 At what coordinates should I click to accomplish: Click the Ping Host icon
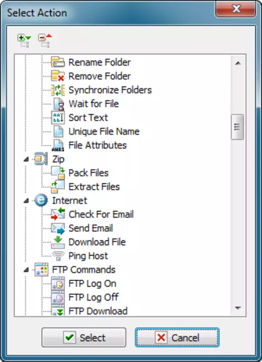click(x=58, y=256)
